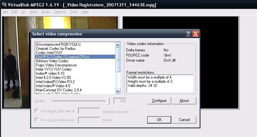
Task: Click the Quality slider handle
Action: click(107, 101)
